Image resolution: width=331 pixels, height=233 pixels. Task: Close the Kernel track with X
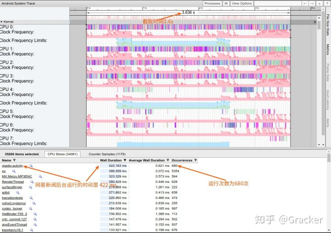(x=315, y=22)
